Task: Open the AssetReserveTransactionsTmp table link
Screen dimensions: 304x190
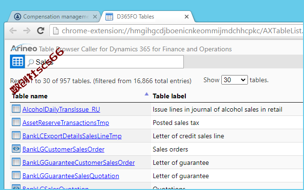Action: (66, 123)
